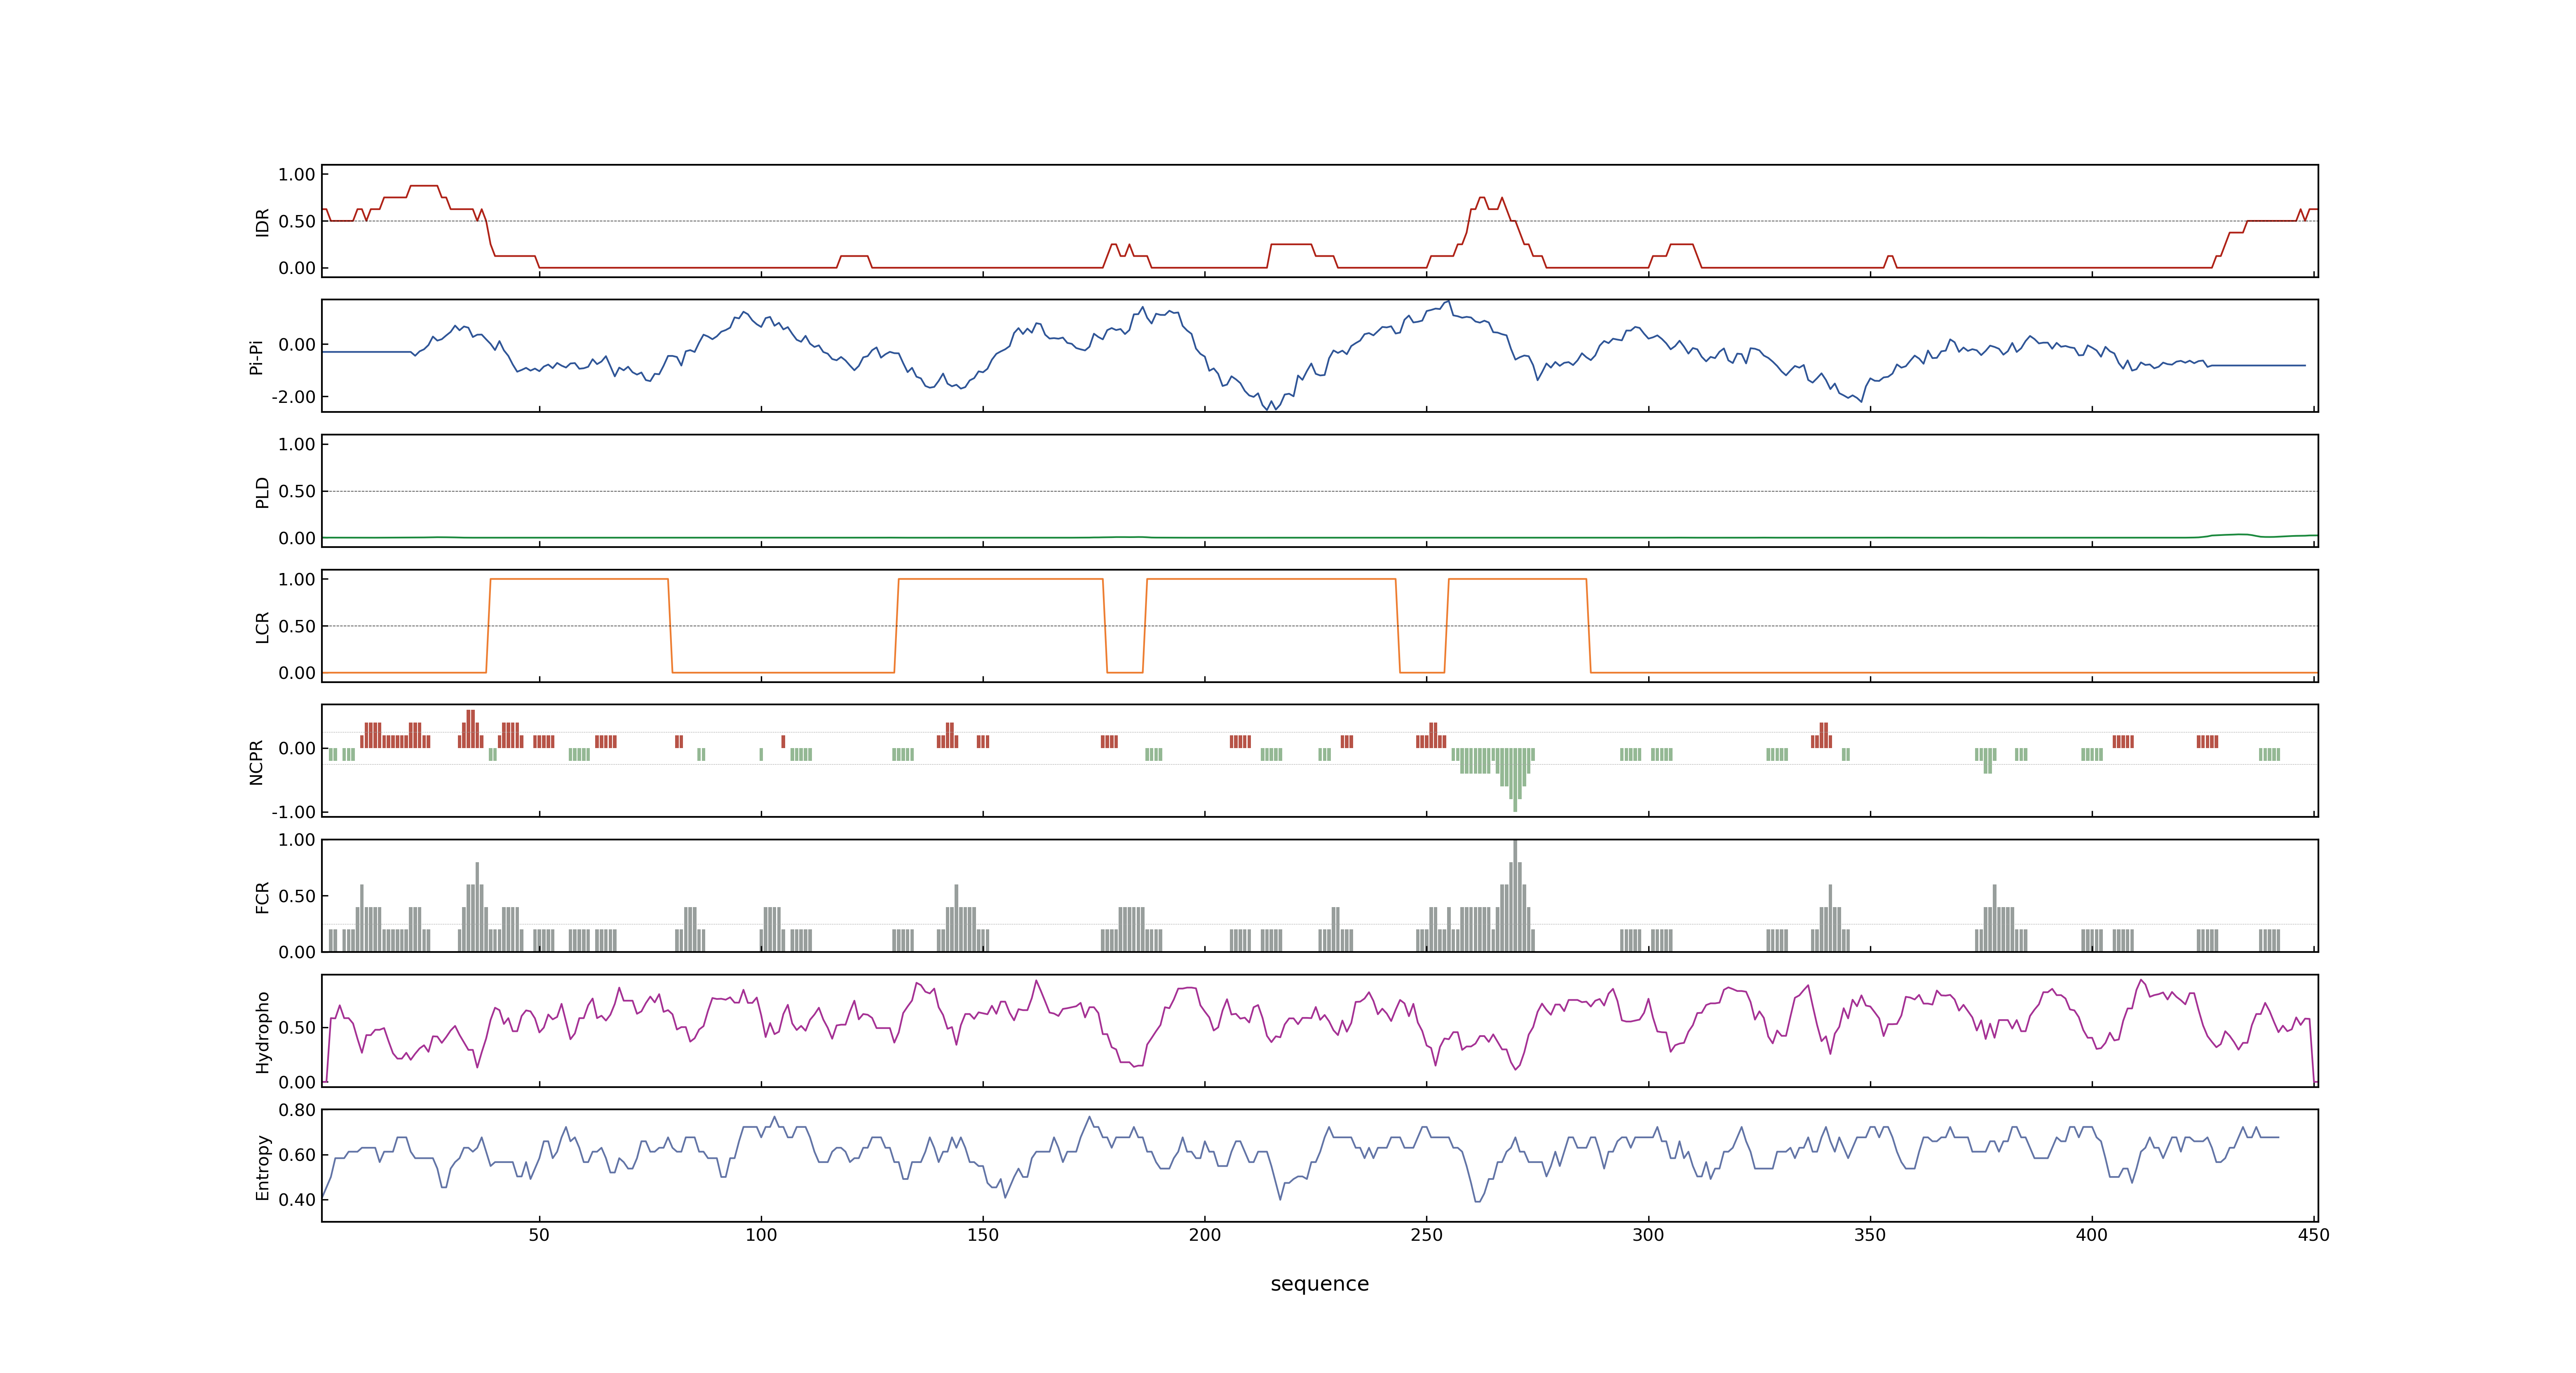Click the x-axis tick label "250"
Screen dimensions: 2576x1373
click(1427, 1235)
